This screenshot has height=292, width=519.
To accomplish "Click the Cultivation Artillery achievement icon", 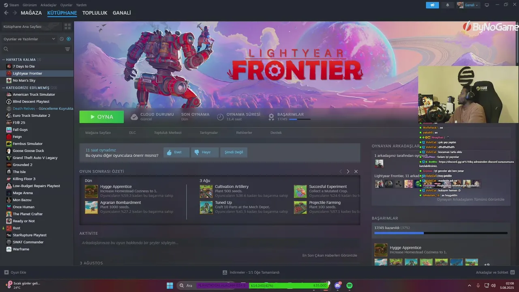I will click(206, 191).
